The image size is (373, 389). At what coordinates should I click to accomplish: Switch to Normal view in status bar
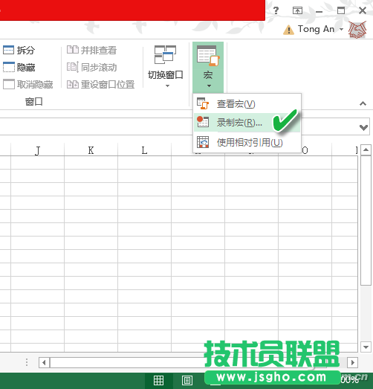pos(158,380)
